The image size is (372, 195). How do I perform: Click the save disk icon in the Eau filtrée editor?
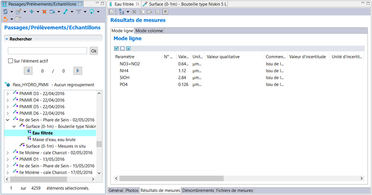tap(111, 12)
